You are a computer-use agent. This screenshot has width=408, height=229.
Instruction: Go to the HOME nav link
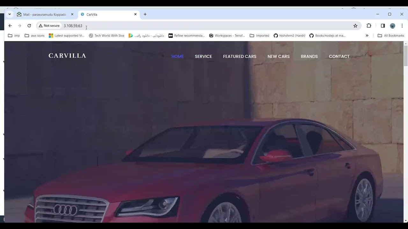point(178,56)
